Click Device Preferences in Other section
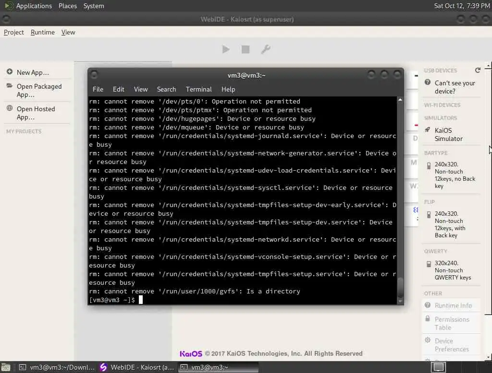 click(x=452, y=345)
